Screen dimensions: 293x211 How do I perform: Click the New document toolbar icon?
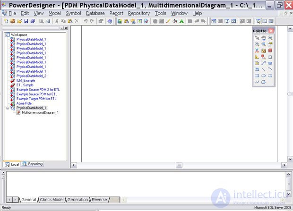(x=6, y=21)
